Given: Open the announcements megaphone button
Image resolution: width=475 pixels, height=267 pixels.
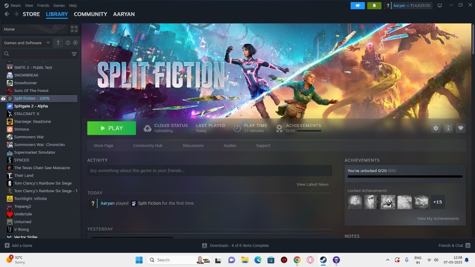Looking at the screenshot, I should (358, 6).
